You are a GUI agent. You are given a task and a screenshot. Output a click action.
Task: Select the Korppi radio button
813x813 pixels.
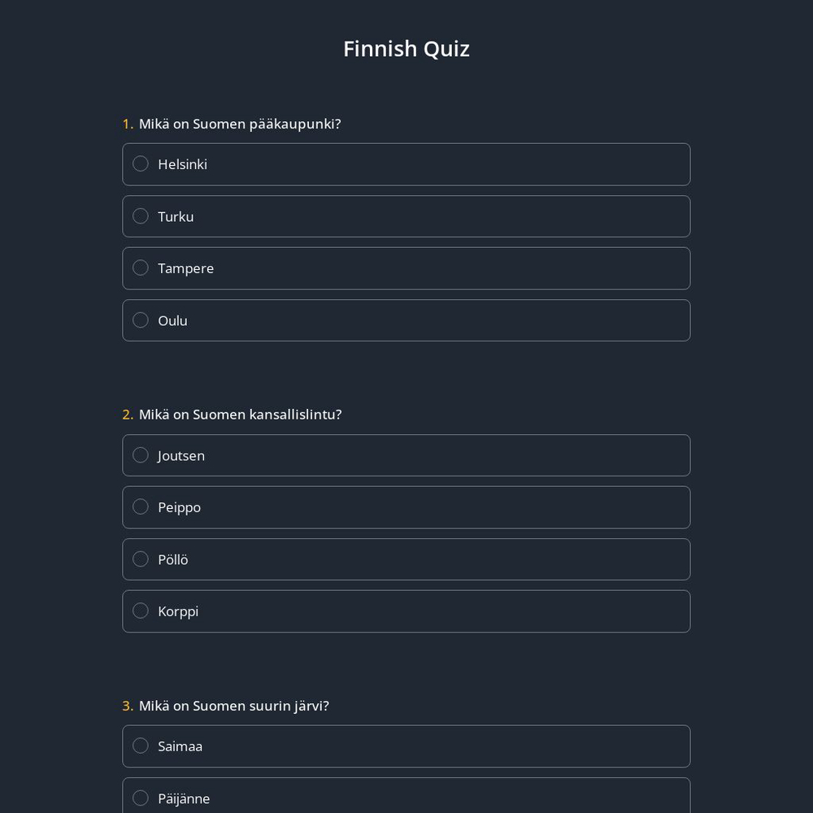pos(141,611)
